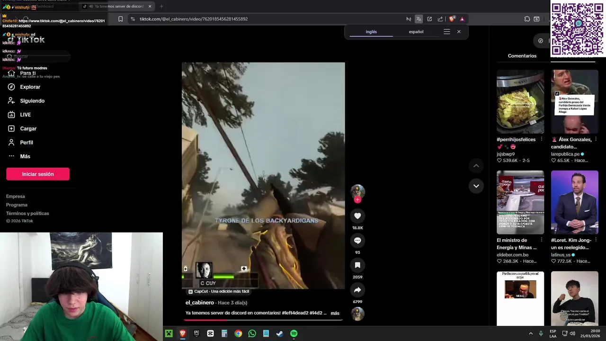Viewport: 606px width, 341px height.
Task: Follow el_cabinero with the red plus badge
Action: [357, 200]
